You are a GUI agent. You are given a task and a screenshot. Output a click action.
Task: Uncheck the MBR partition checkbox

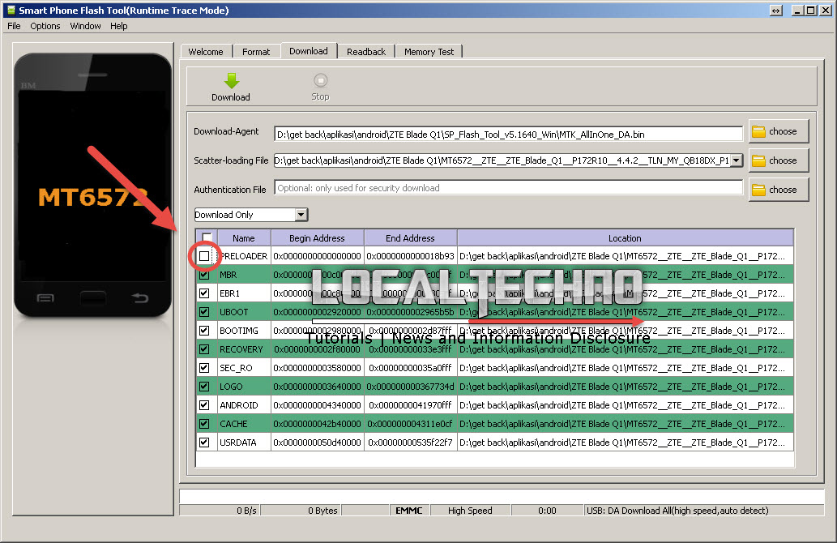point(204,274)
